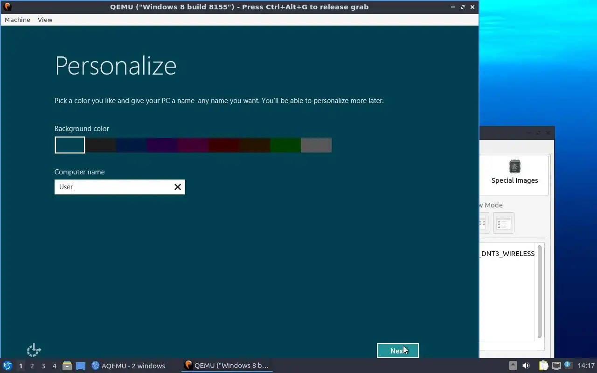
Task: Select the dark red background color swatch
Action: [224, 145]
